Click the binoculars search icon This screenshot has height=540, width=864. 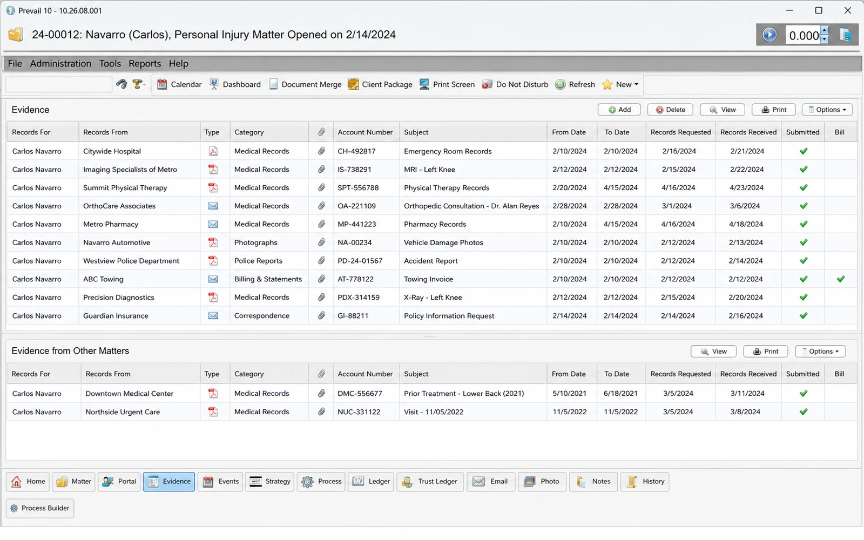click(122, 84)
